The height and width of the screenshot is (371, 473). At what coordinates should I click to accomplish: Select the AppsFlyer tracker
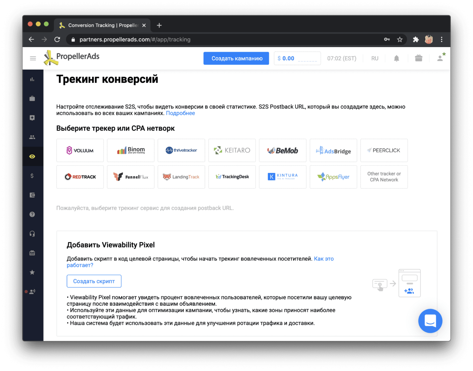pos(334,177)
